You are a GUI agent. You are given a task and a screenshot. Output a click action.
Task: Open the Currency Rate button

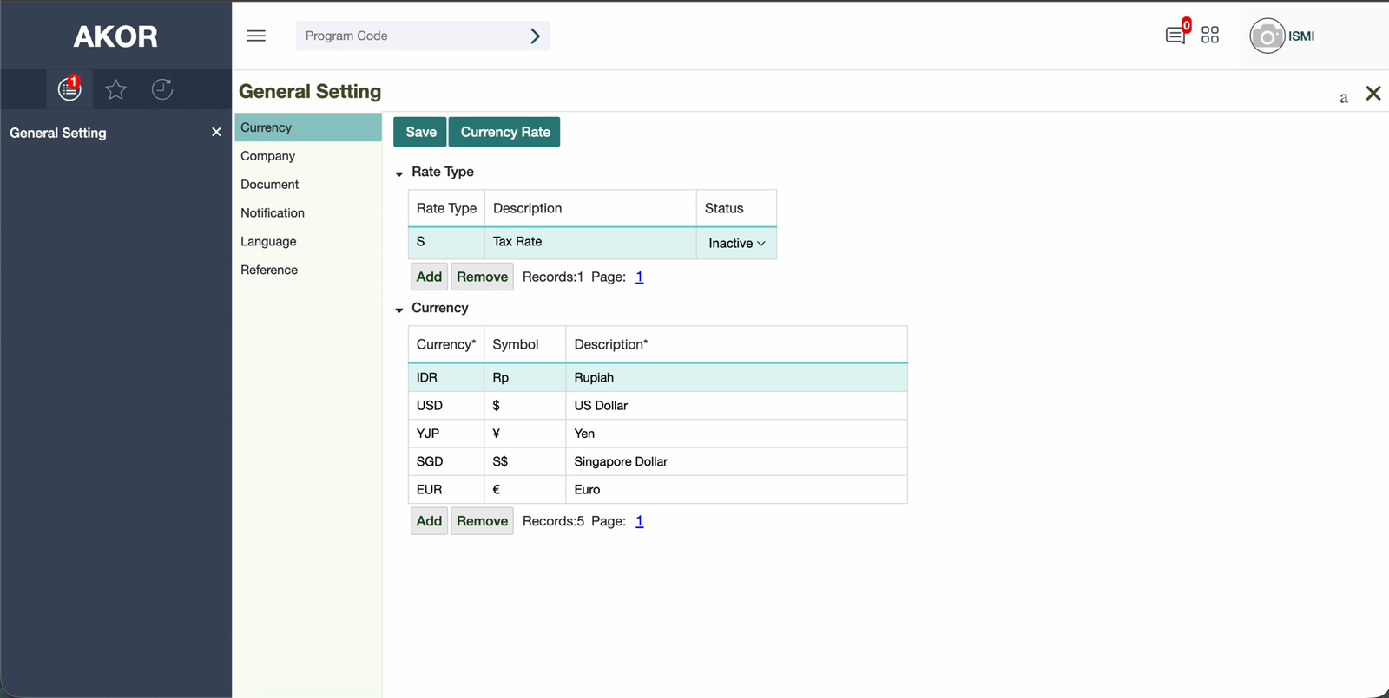[x=504, y=132]
